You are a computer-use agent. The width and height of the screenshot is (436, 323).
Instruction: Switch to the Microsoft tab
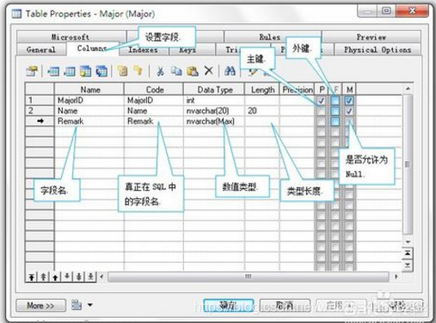(x=71, y=37)
